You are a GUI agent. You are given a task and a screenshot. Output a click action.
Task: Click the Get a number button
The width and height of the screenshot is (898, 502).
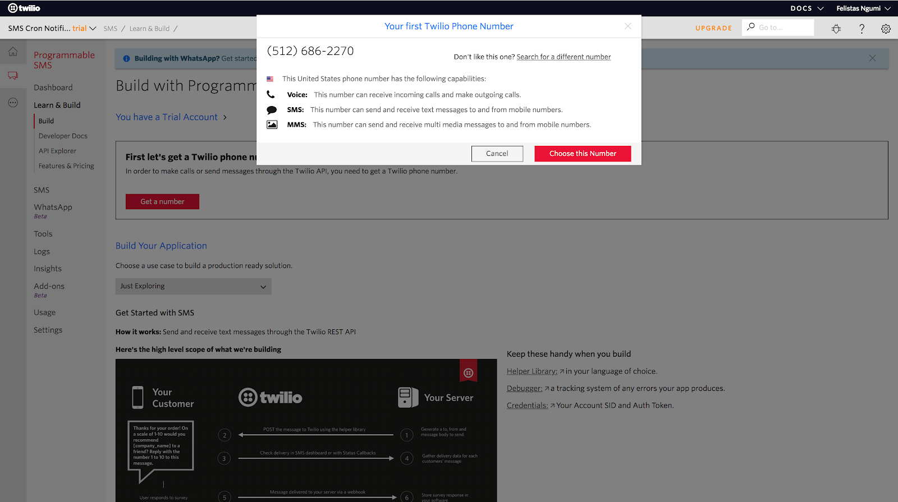pyautogui.click(x=162, y=201)
